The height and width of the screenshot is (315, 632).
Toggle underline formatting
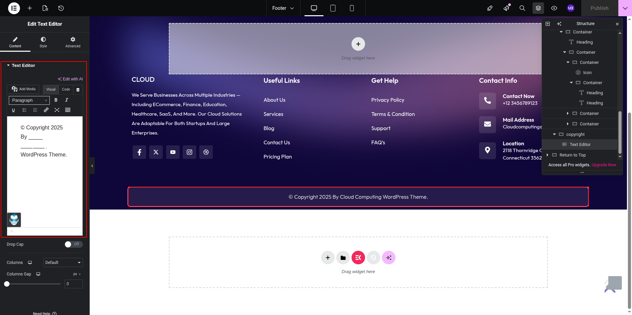14,110
